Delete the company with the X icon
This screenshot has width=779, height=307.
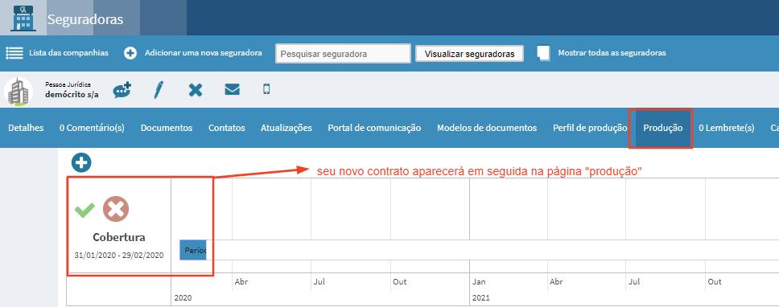[x=196, y=90]
